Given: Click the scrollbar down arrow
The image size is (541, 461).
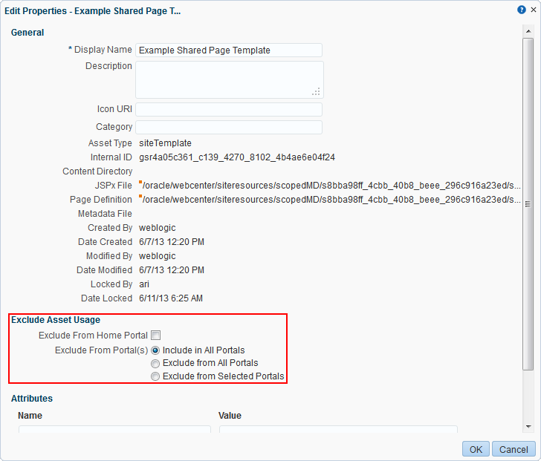Looking at the screenshot, I should pos(528,427).
